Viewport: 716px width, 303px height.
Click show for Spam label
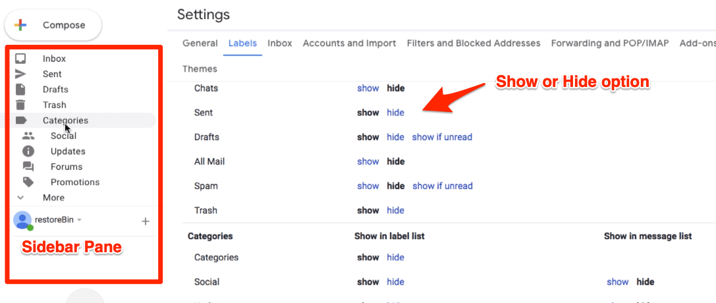pos(368,186)
